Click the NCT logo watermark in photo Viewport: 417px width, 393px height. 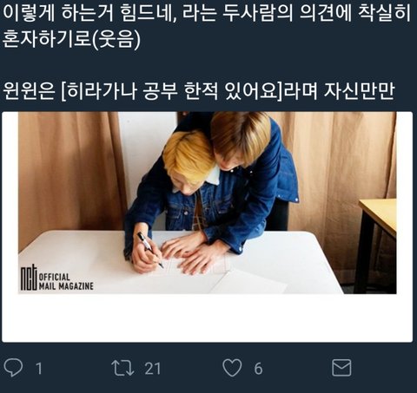click(x=29, y=278)
